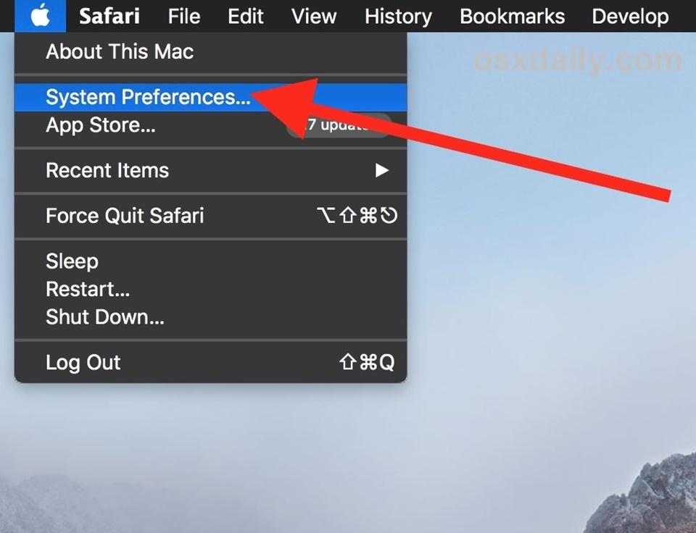Click the Apple logo menu icon
Image resolution: width=696 pixels, height=533 pixels.
tap(41, 16)
